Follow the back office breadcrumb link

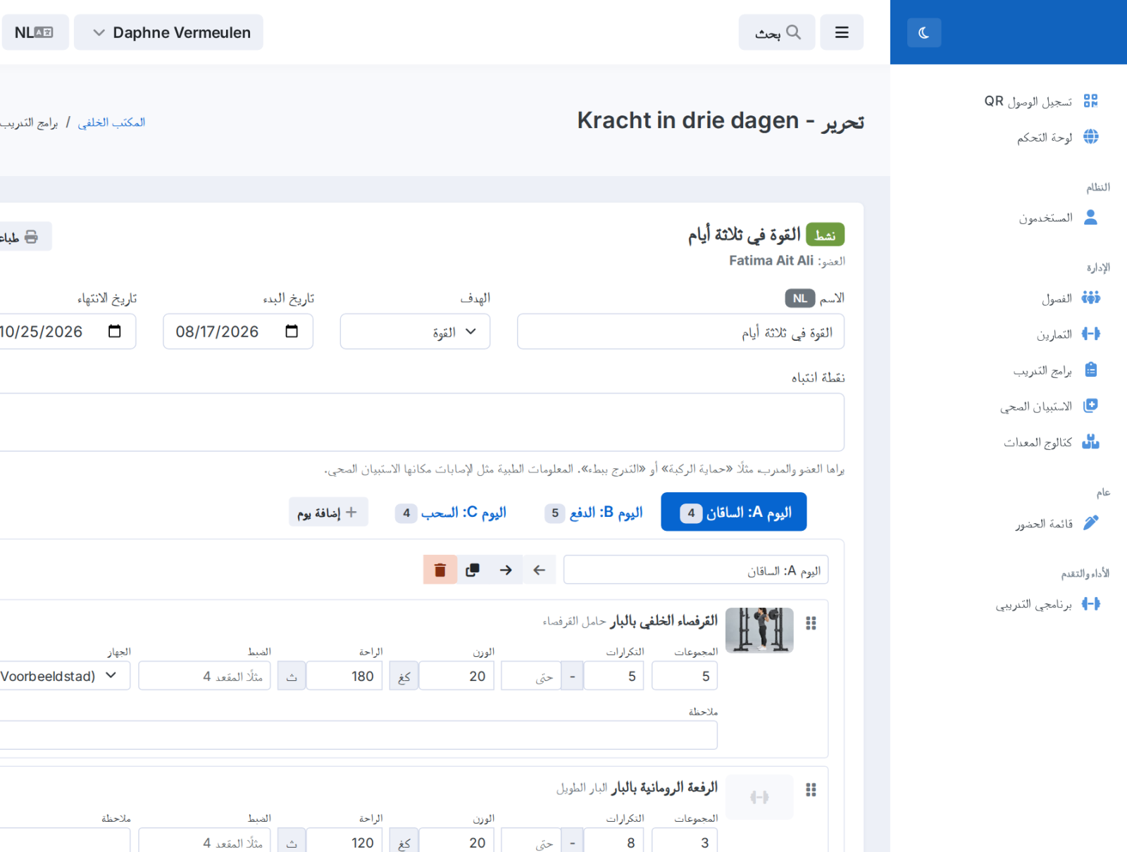(x=111, y=123)
